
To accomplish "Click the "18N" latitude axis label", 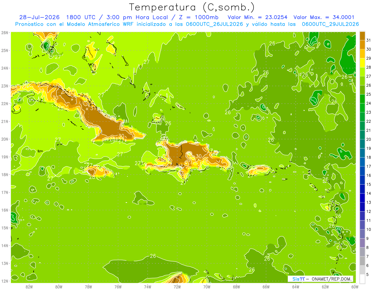I will [4, 175].
